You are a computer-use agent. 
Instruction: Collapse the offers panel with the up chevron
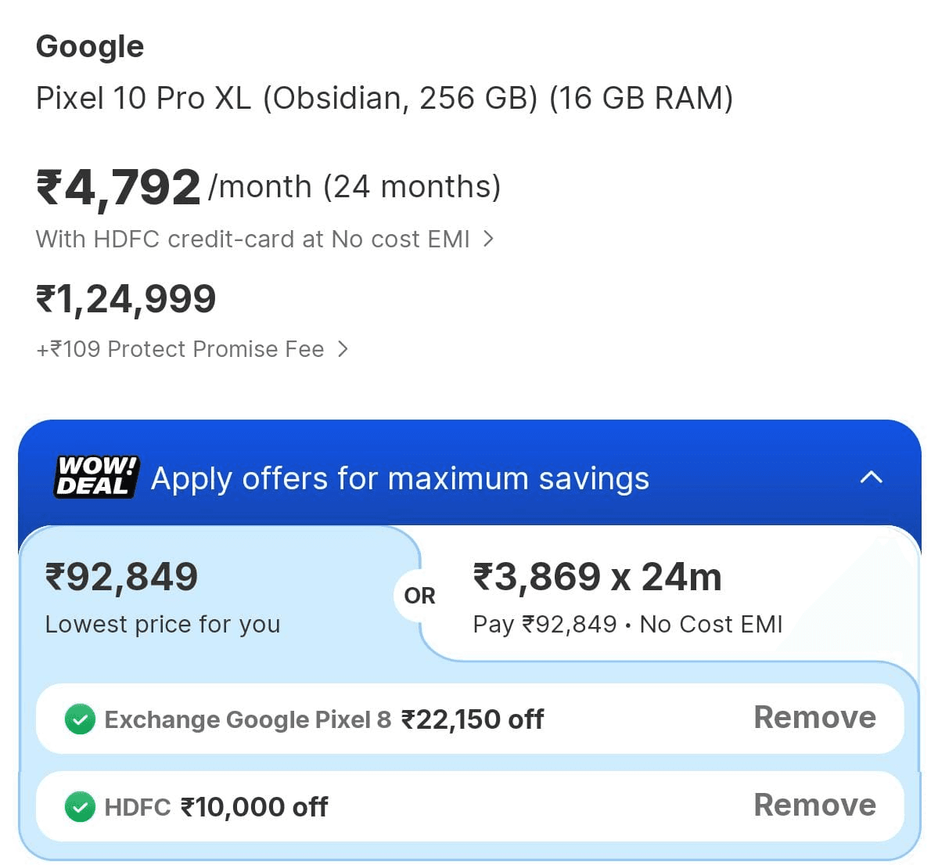pos(871,478)
